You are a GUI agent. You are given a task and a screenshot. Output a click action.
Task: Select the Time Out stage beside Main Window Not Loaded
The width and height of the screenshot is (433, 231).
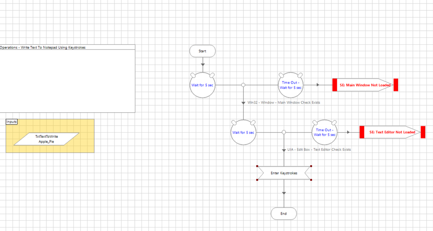pyautogui.click(x=290, y=85)
